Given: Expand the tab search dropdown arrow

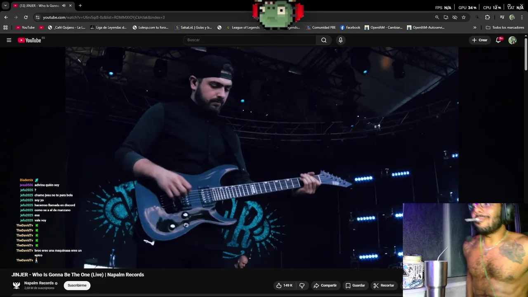Looking at the screenshot, I should click(x=5, y=6).
